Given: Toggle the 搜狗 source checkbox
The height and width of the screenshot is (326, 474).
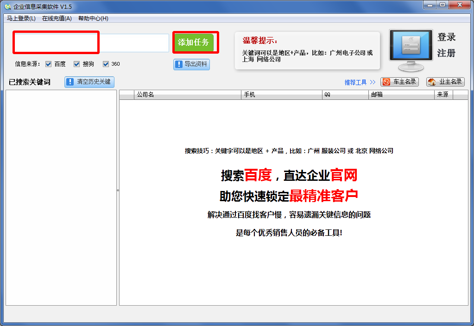Looking at the screenshot, I should (x=76, y=64).
